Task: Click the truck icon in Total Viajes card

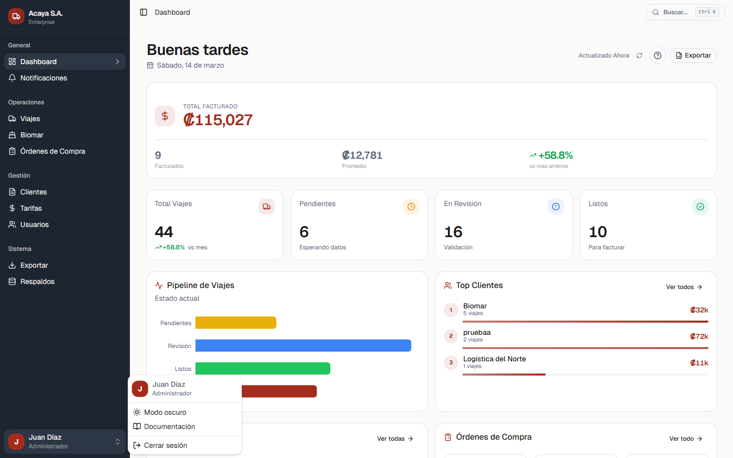Action: click(267, 207)
